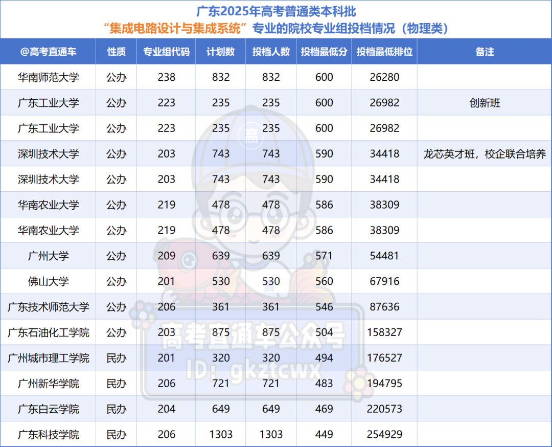Screen dimensions: 552x447
Task: Select the minimum score 571
Action: (324, 256)
